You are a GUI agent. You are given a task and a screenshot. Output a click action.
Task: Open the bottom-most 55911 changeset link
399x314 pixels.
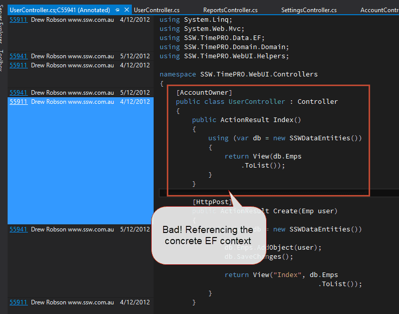click(18, 302)
